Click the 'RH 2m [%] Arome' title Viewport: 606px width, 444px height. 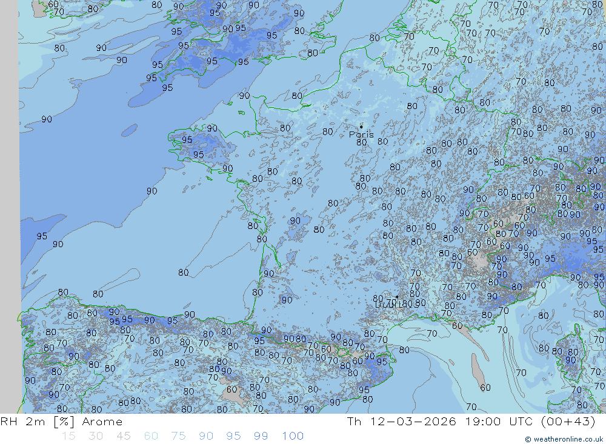pos(61,422)
